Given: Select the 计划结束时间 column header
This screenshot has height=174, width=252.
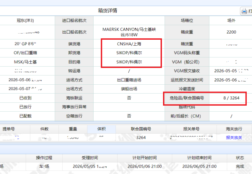Looking at the screenshot, I should tap(200, 158).
